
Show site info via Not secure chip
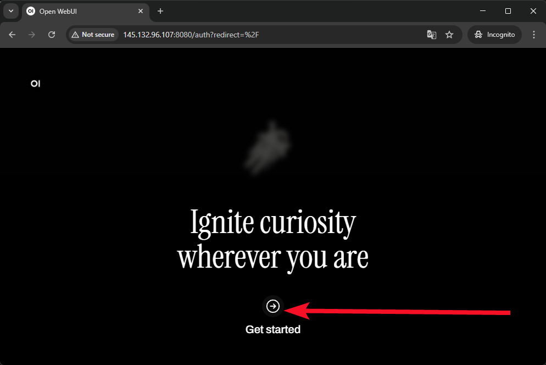[x=93, y=35]
